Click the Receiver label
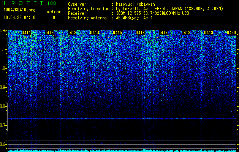 tap(77, 13)
